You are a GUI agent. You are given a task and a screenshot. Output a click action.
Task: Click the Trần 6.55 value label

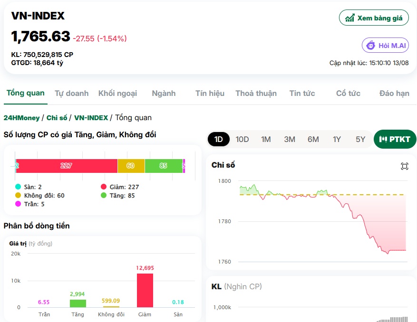coord(44,302)
